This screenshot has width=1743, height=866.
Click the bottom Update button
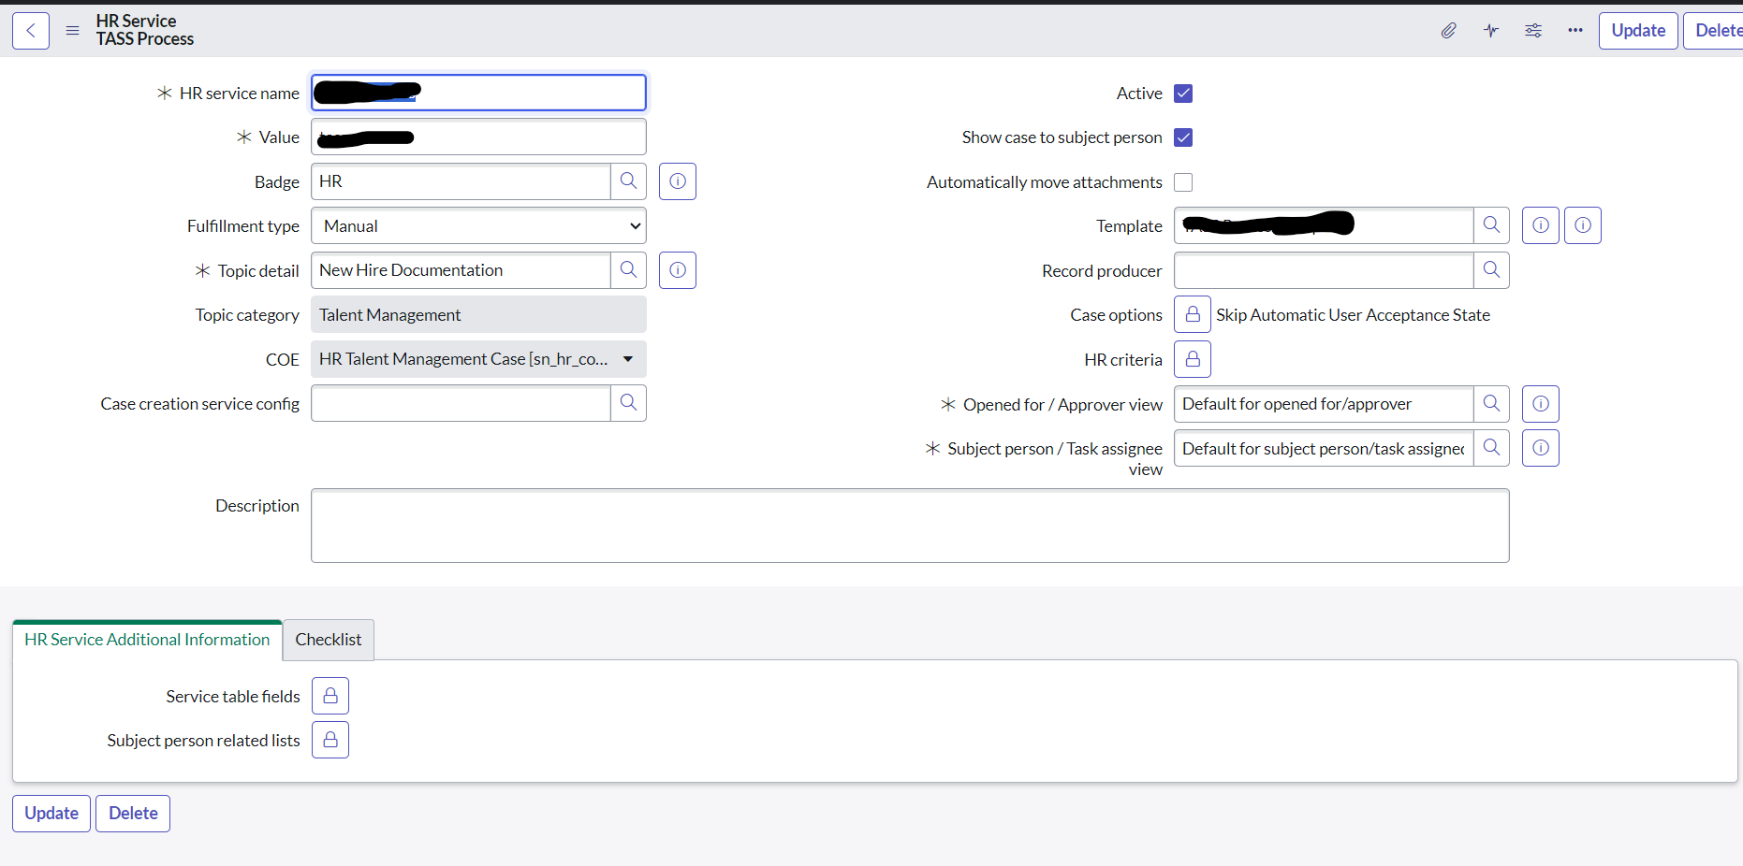(51, 814)
